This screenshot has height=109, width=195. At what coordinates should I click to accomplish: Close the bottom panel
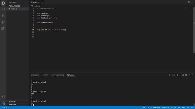(x=192, y=75)
